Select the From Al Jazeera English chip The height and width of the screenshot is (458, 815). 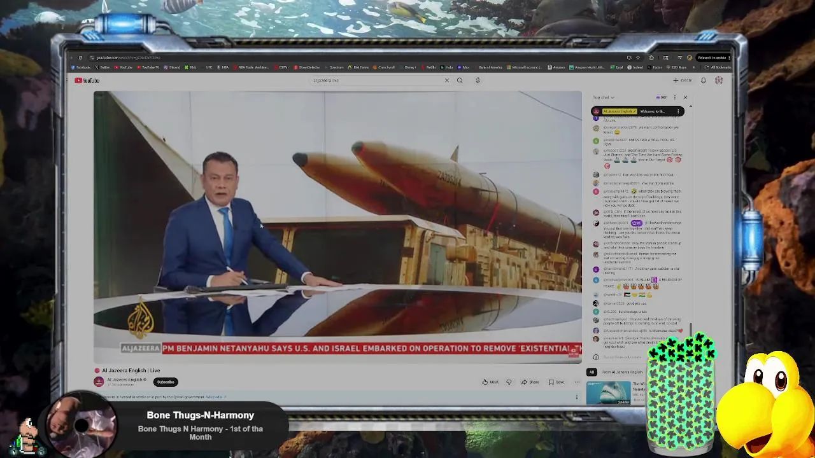click(622, 372)
